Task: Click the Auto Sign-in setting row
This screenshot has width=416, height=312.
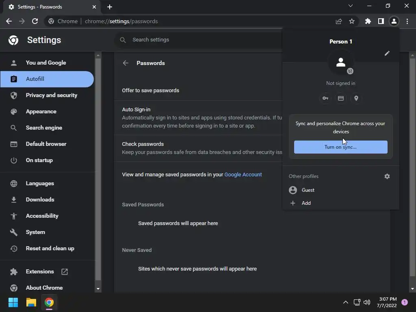Action: (198, 117)
